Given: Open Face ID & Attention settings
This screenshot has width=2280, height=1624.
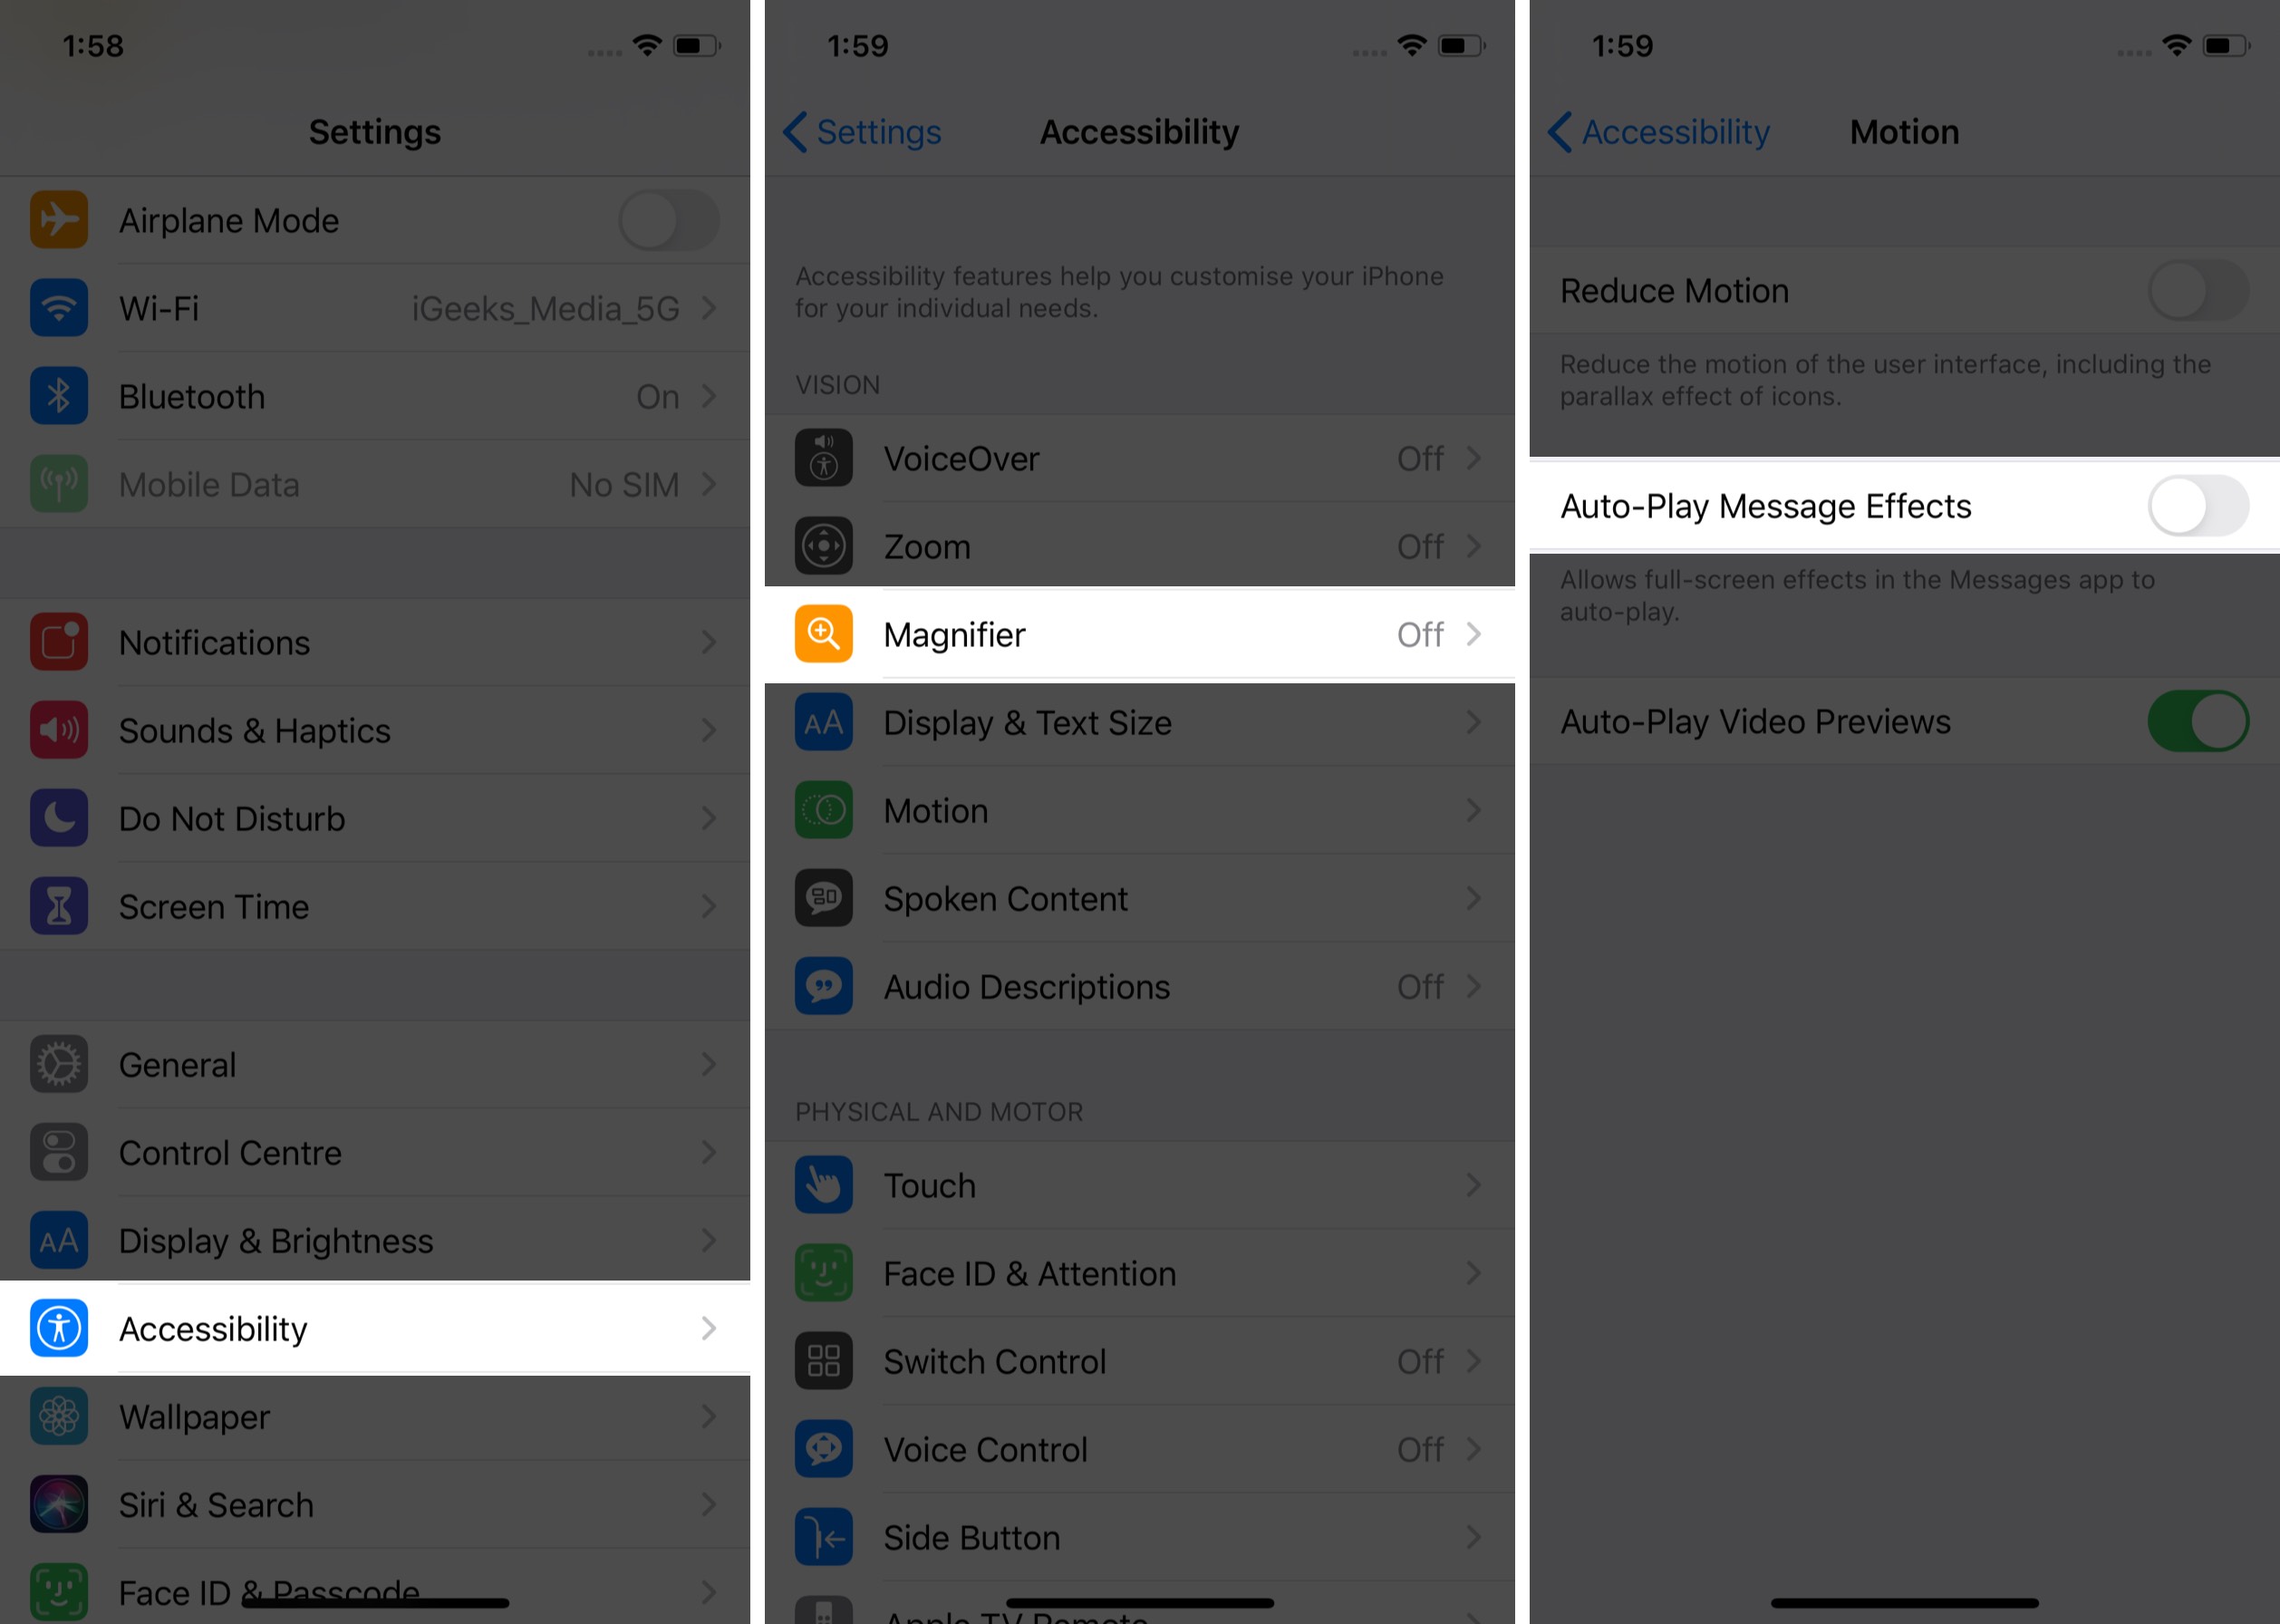Looking at the screenshot, I should (x=1138, y=1272).
